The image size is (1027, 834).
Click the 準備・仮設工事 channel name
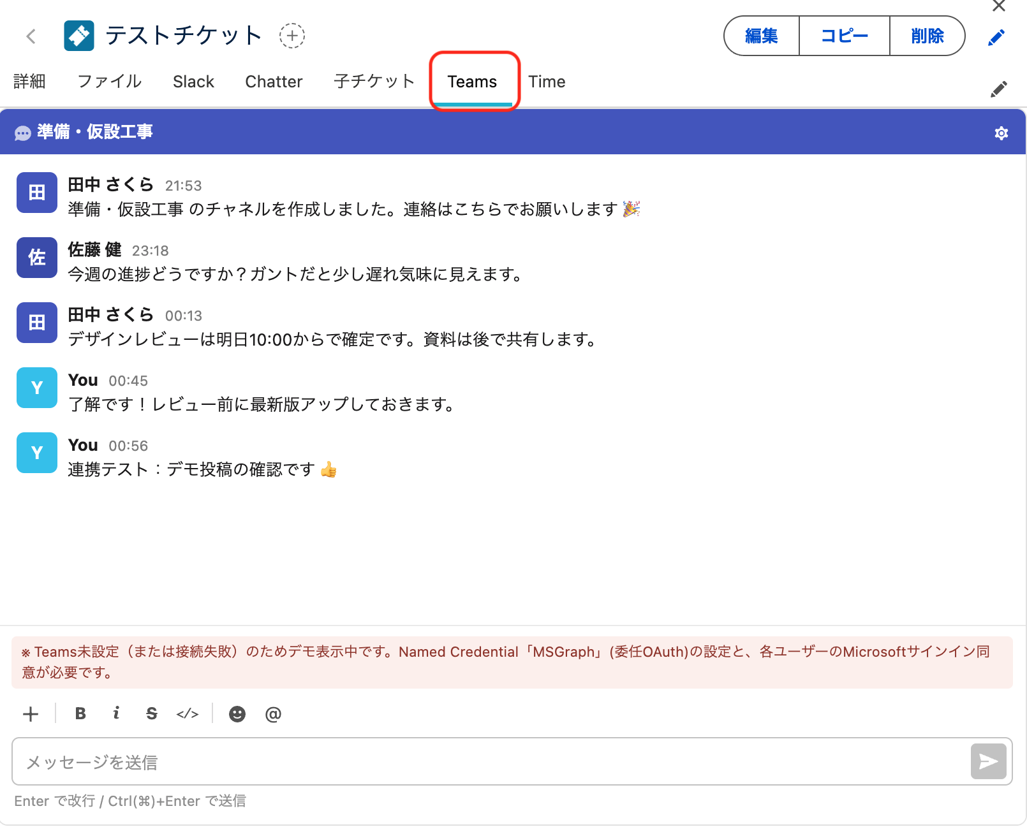pyautogui.click(x=95, y=132)
